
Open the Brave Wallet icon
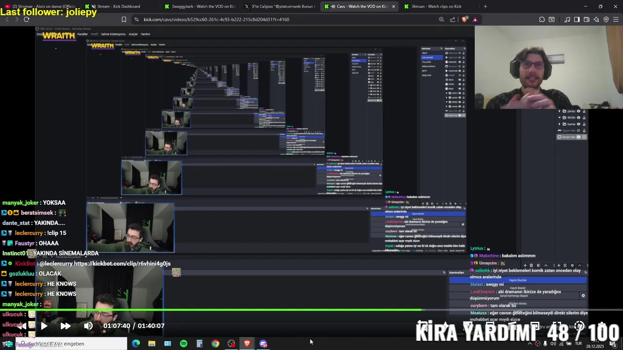586,19
